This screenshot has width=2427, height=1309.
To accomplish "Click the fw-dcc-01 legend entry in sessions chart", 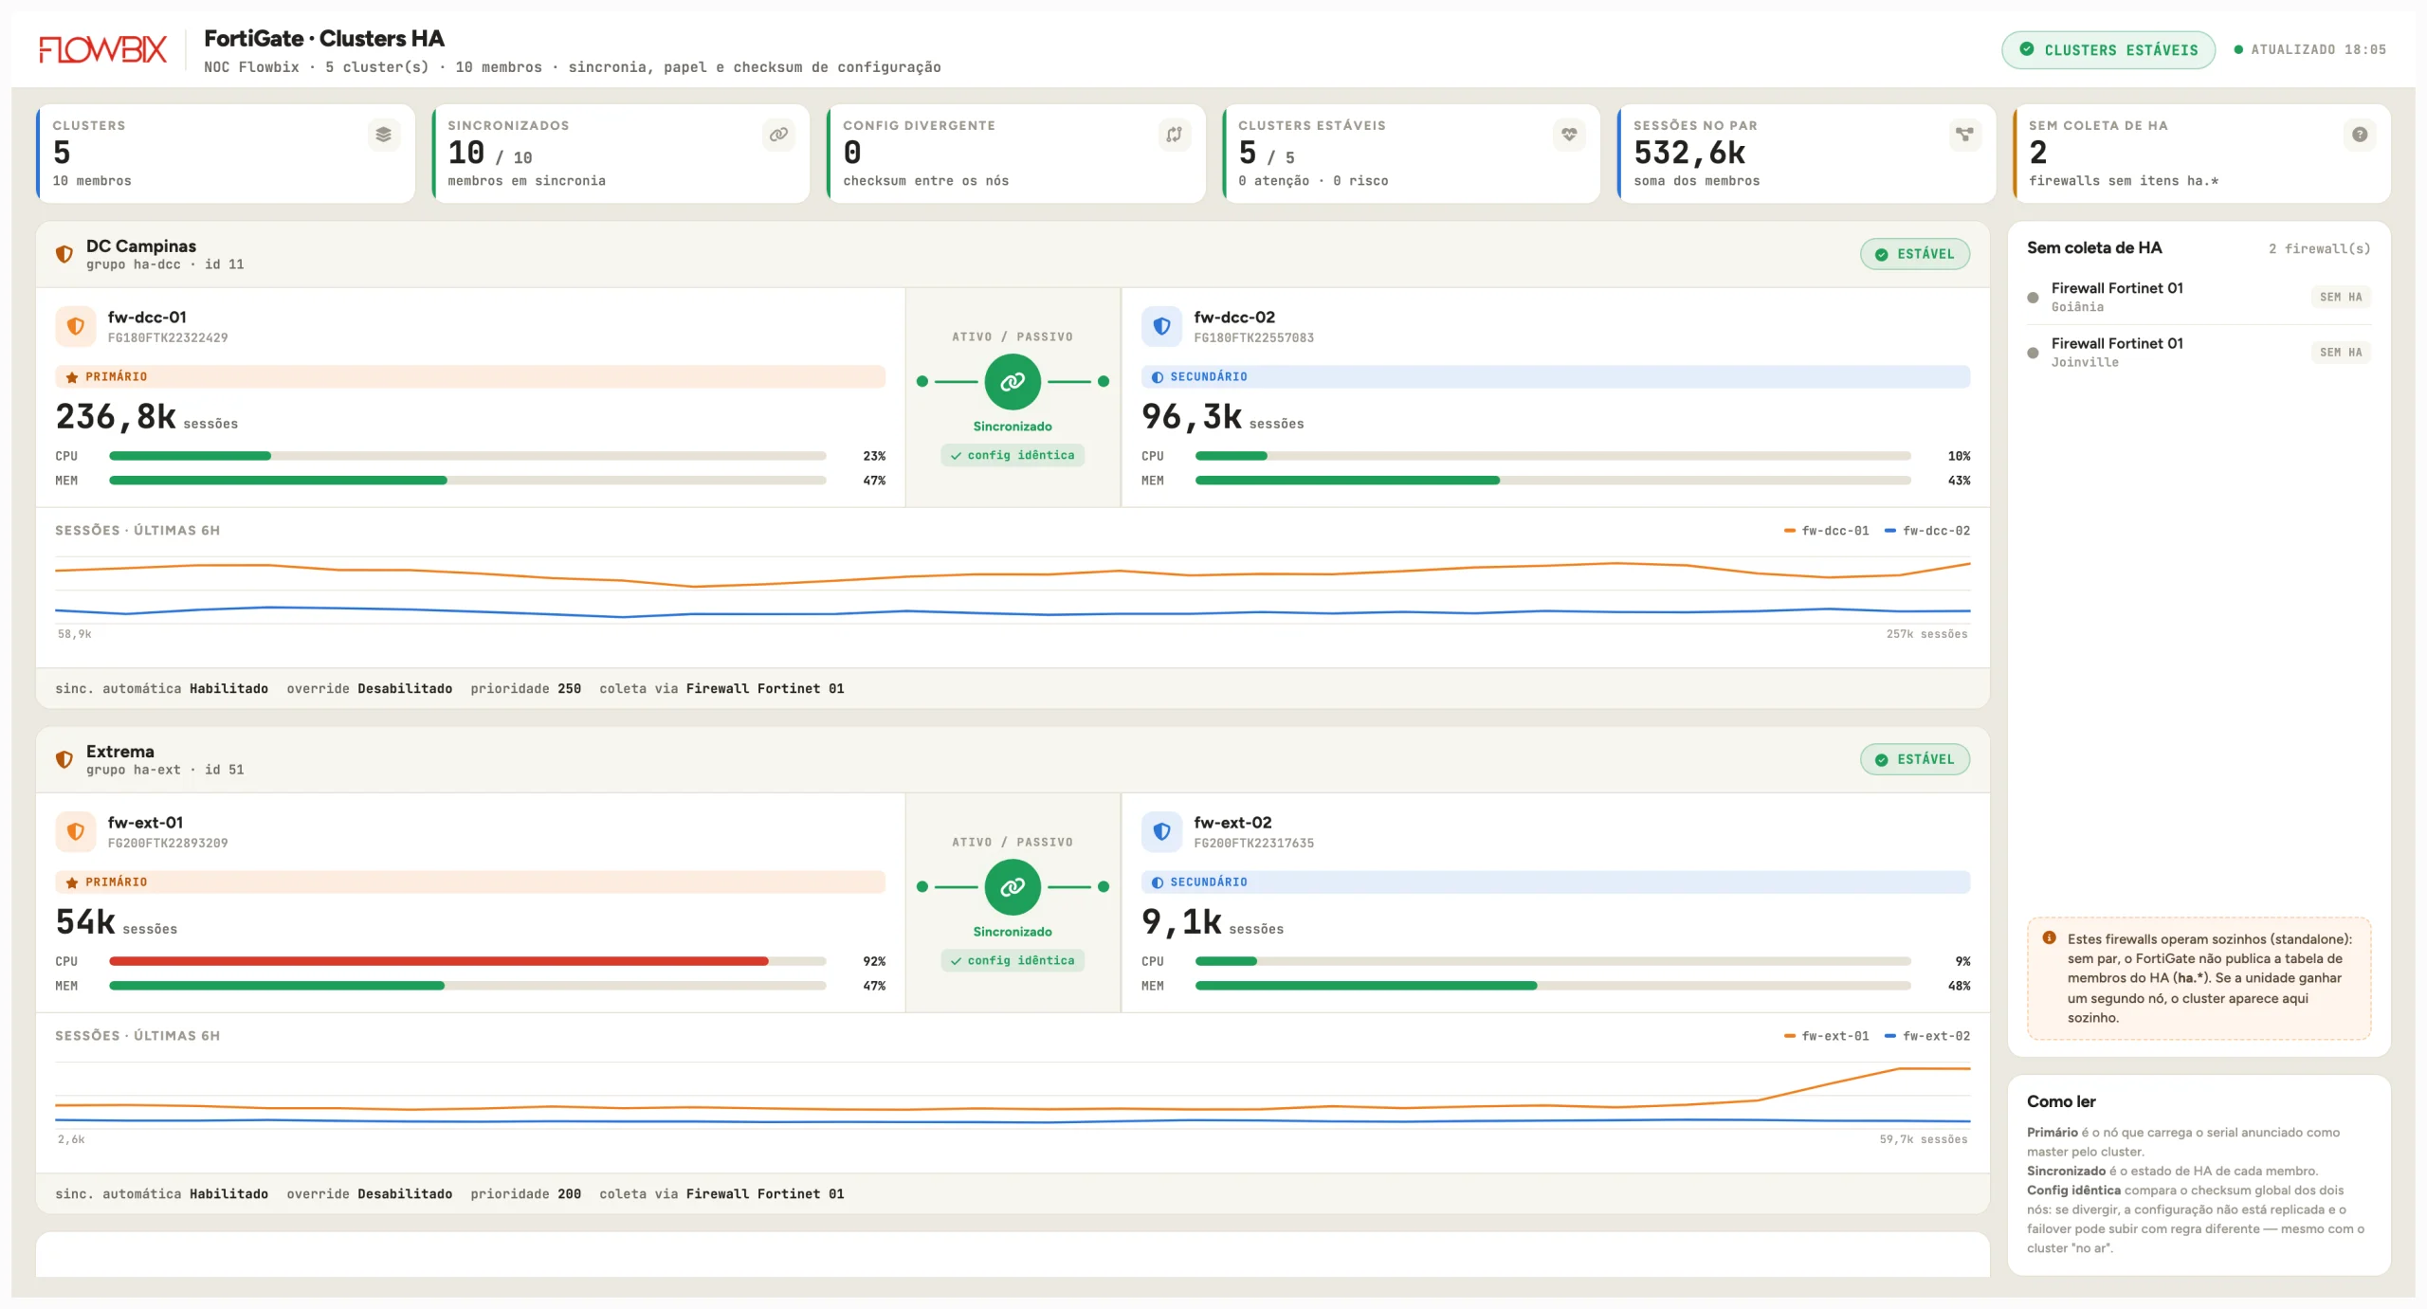I will point(1827,531).
